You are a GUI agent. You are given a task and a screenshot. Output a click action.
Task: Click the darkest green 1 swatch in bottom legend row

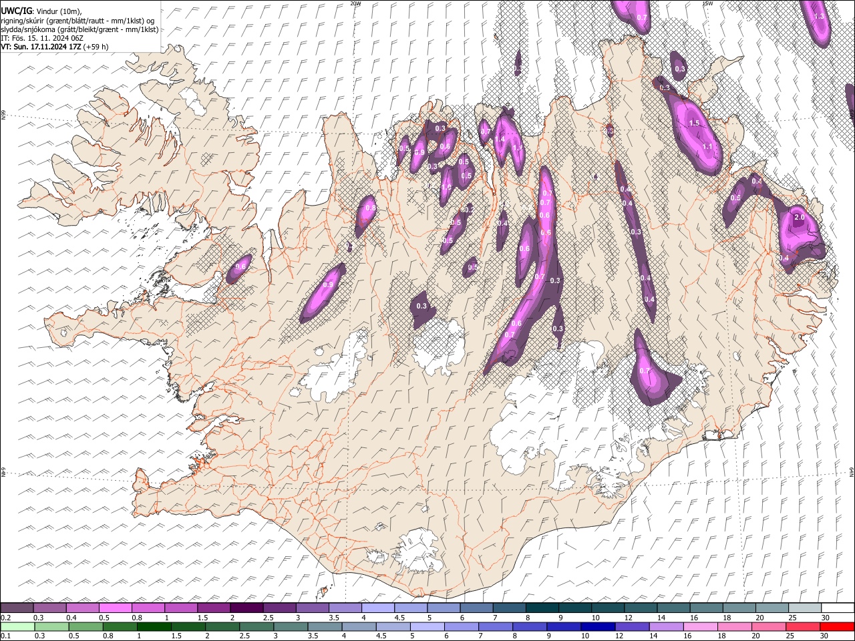(x=154, y=626)
